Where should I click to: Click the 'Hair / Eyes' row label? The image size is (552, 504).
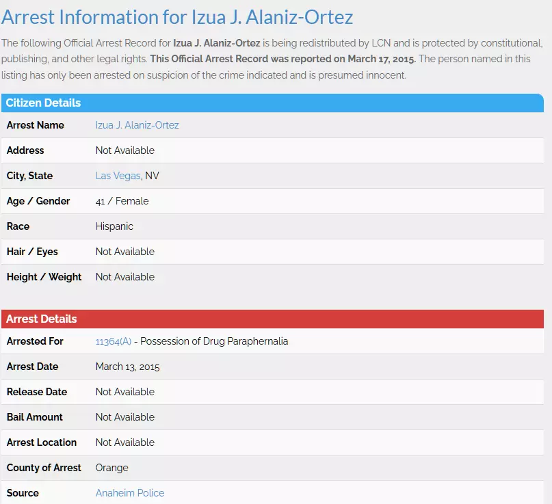click(32, 252)
